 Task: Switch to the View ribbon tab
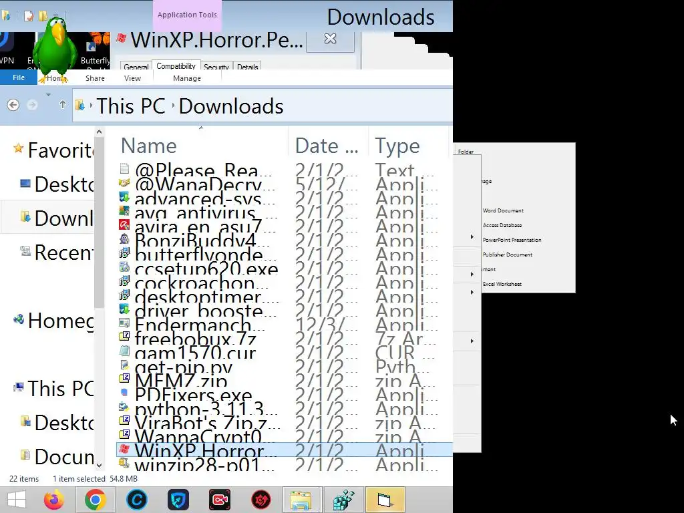(x=133, y=78)
